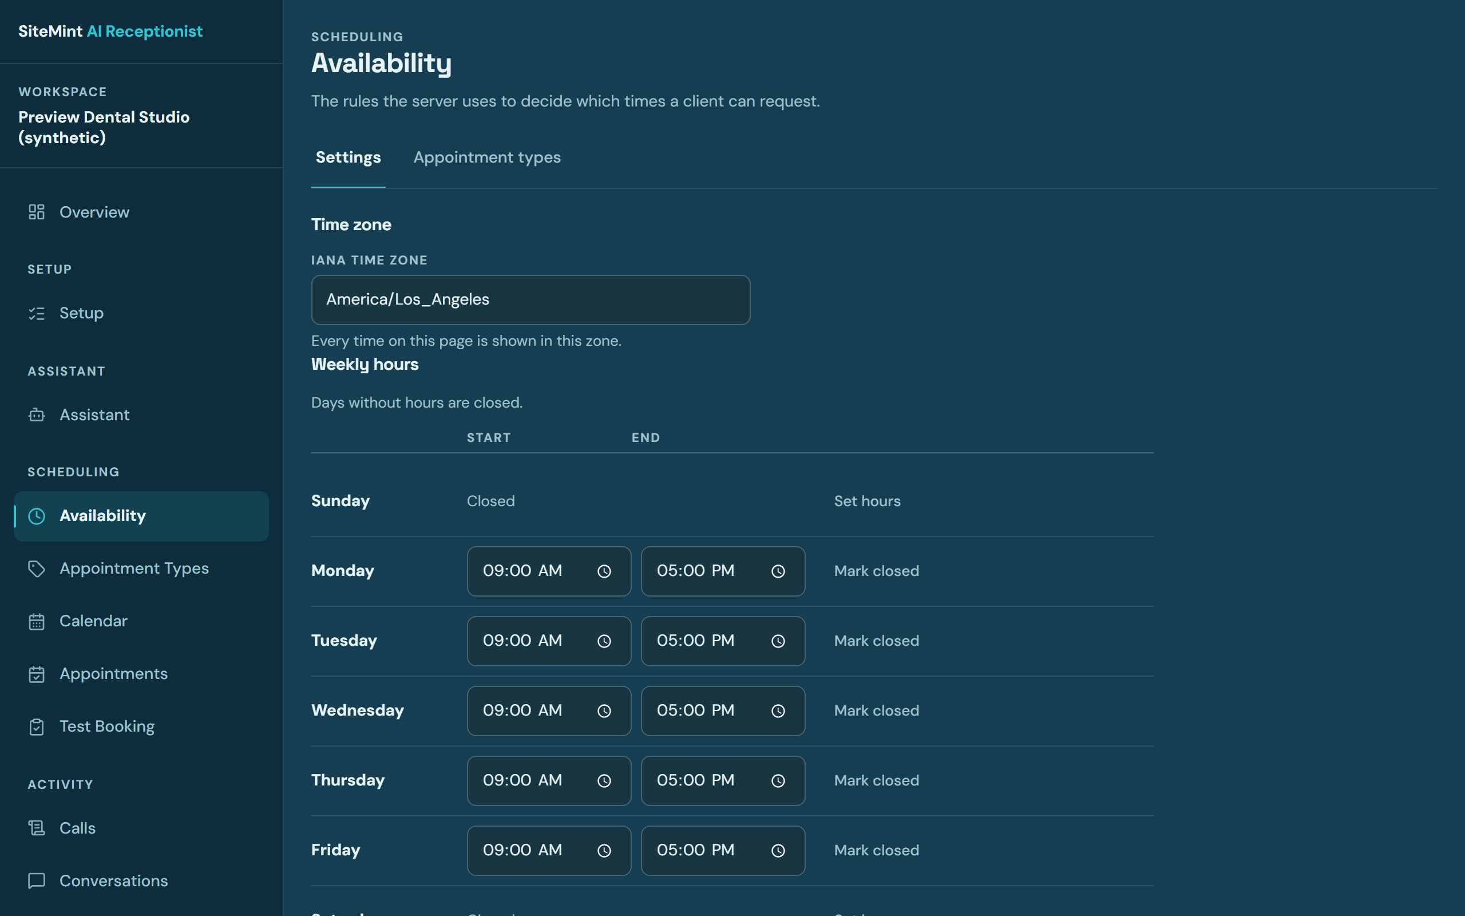Screen dimensions: 1465x916
Task: Click Monday 05:00 PM end field
Action: pyautogui.click(x=723, y=571)
